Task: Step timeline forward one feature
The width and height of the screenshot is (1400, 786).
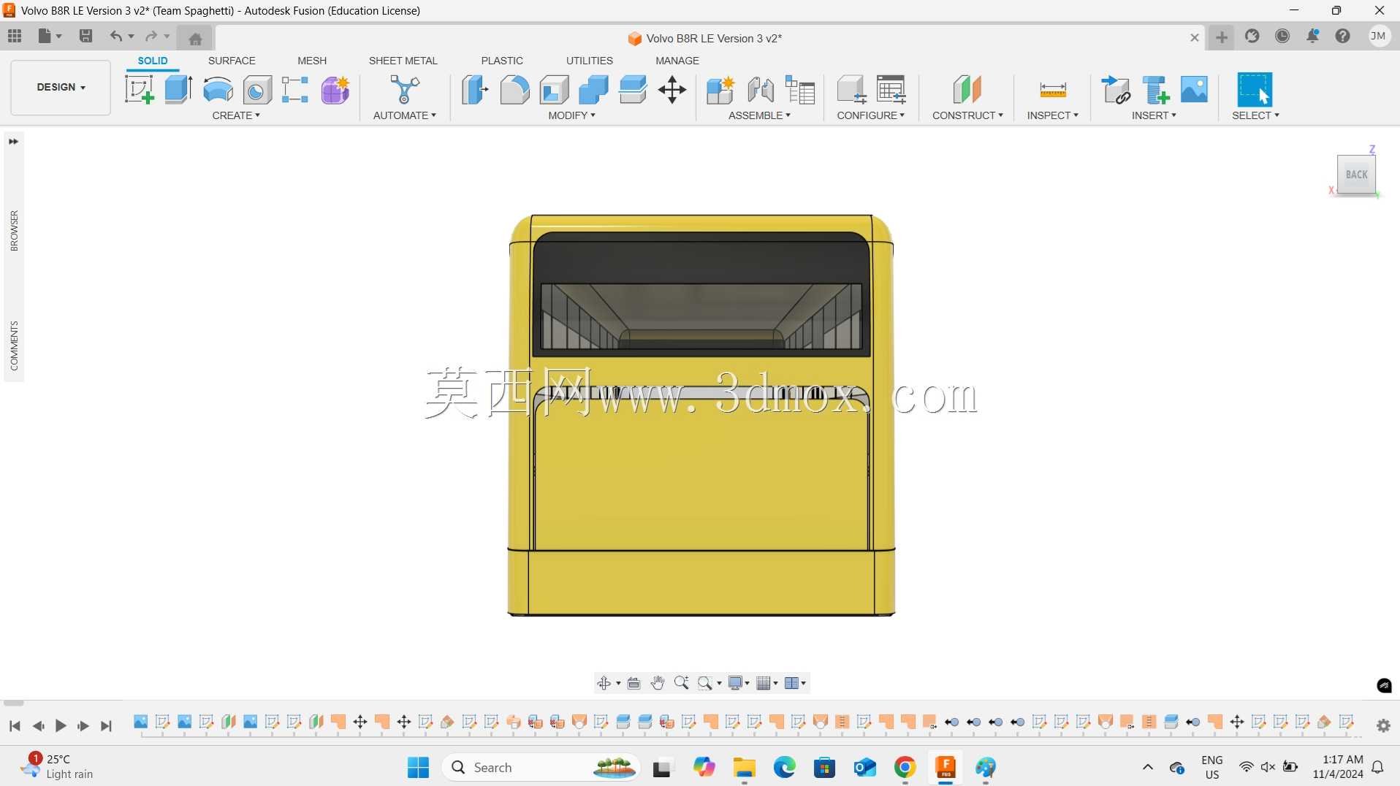Action: point(83,726)
